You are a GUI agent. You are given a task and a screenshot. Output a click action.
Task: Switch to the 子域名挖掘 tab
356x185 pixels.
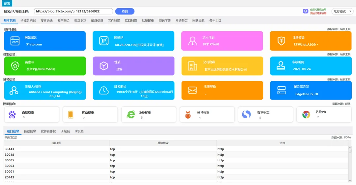(x=28, y=20)
